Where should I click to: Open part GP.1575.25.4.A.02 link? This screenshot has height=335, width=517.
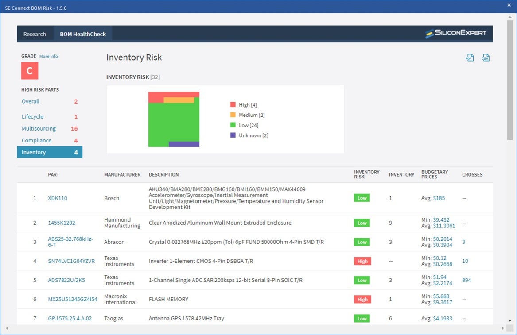[x=70, y=318]
